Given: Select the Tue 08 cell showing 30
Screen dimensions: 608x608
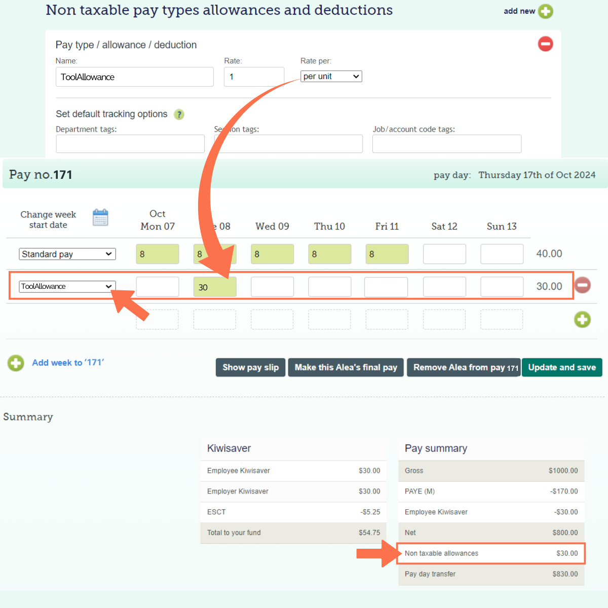Looking at the screenshot, I should (215, 286).
